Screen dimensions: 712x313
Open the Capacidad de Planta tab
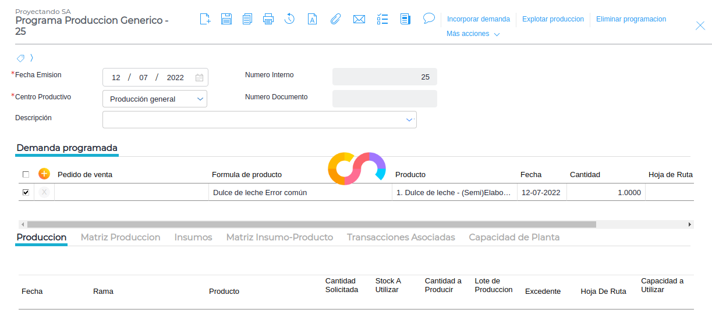pos(514,237)
